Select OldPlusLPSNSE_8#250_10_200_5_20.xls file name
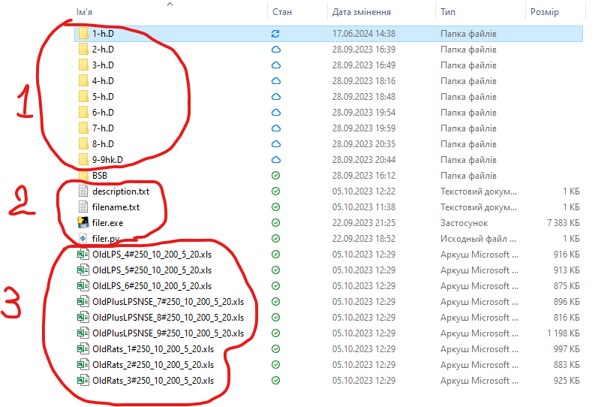The image size is (607, 407). (168, 318)
